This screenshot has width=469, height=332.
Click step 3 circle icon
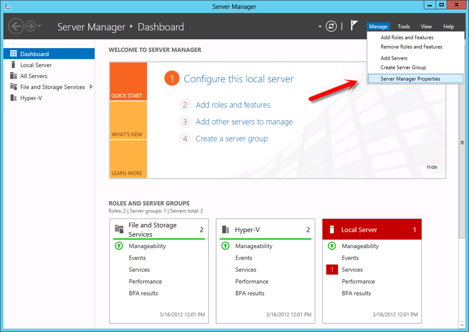185,122
